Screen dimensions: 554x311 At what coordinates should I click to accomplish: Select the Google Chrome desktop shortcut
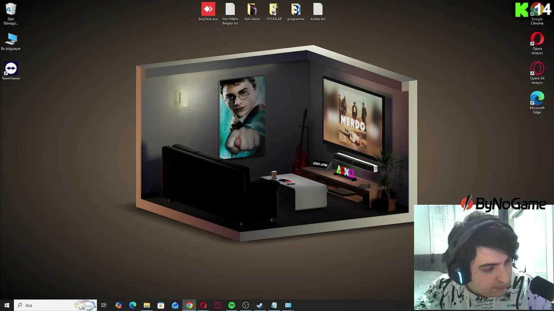click(x=537, y=14)
